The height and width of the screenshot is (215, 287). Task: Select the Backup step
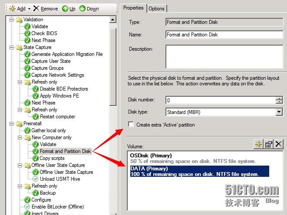pyautogui.click(x=48, y=193)
